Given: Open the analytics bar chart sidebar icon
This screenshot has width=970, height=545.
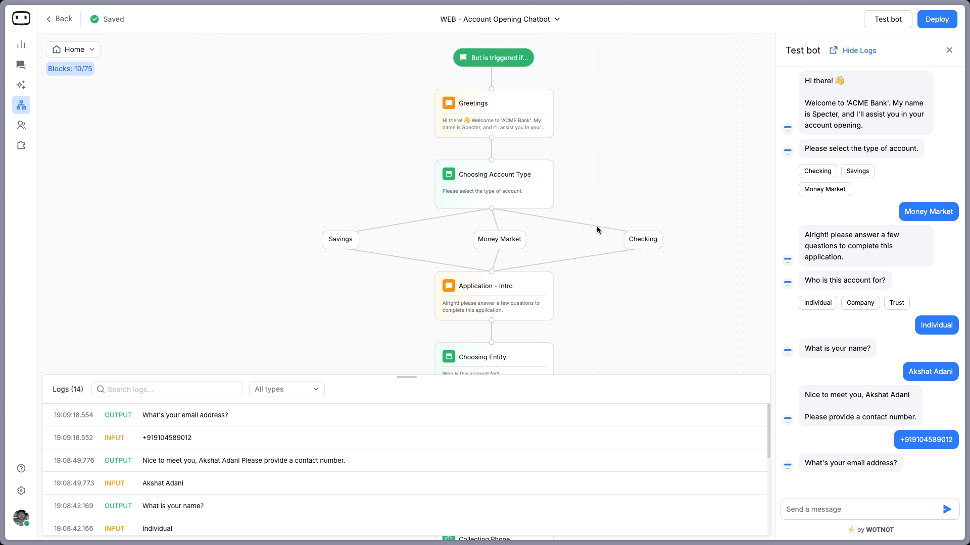Looking at the screenshot, I should click(x=21, y=45).
